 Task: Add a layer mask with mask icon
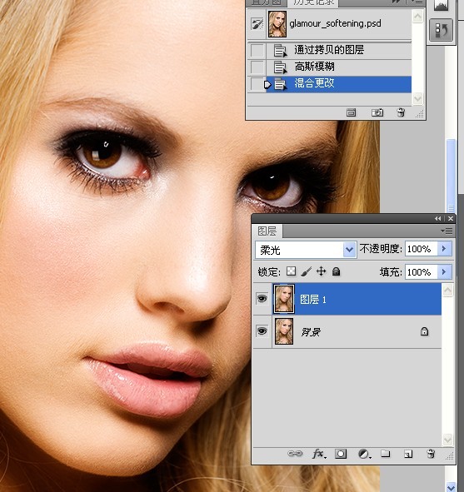341,454
